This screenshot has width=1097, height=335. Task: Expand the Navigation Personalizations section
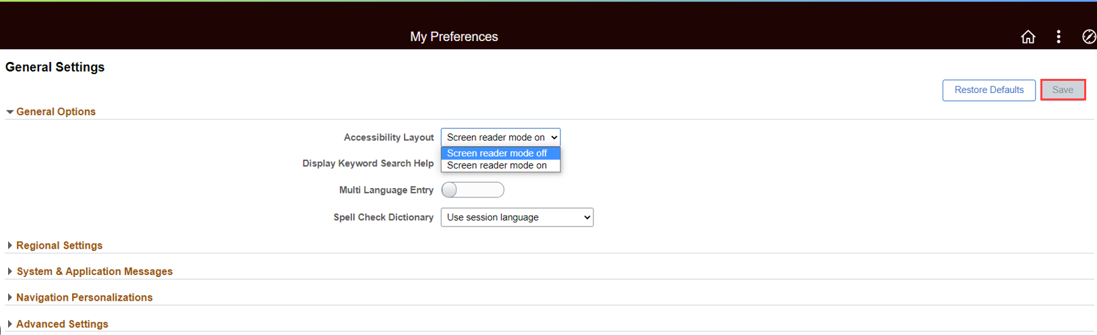84,298
